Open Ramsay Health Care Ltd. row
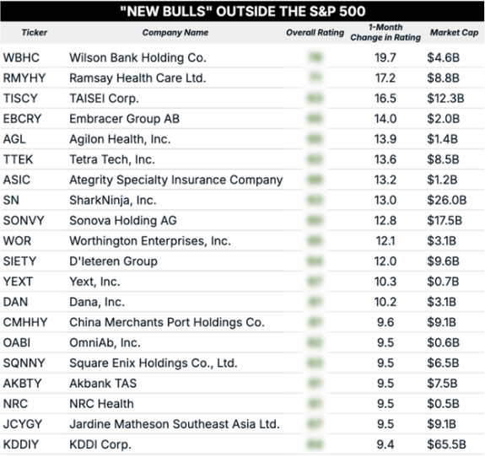This screenshot has height=457, width=485. 243,78
